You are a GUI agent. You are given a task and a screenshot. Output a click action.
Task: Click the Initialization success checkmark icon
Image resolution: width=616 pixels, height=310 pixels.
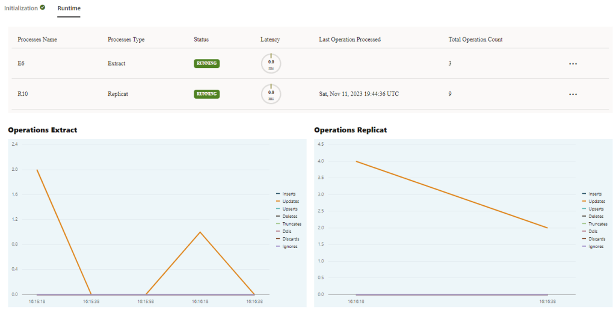click(x=43, y=8)
